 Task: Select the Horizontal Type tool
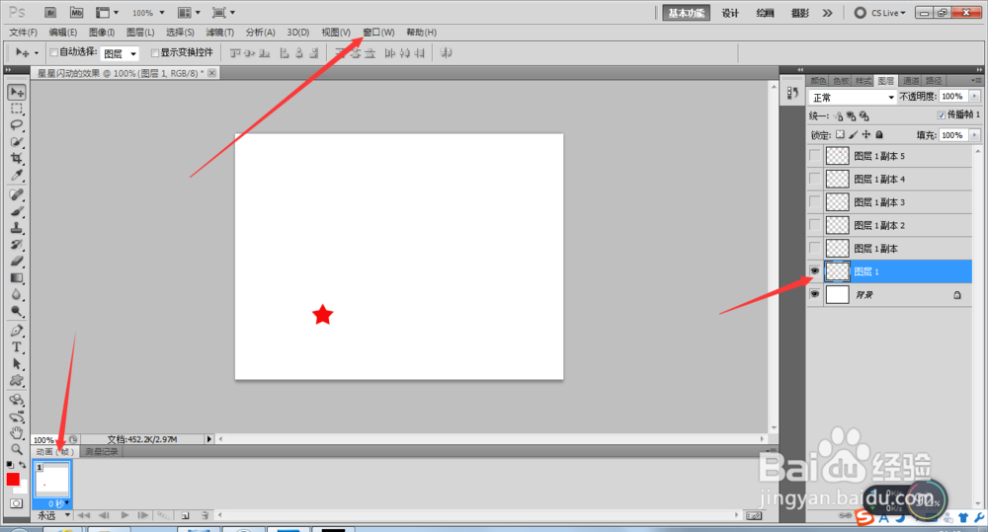click(17, 346)
